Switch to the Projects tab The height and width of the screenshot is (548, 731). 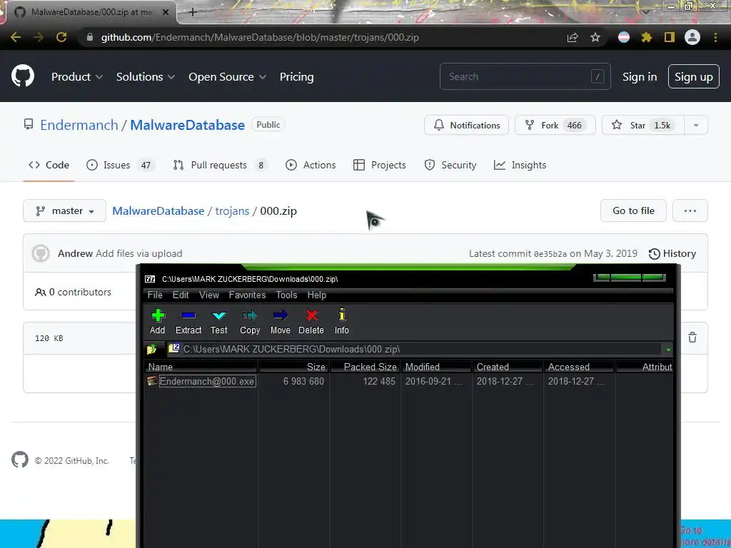(380, 165)
